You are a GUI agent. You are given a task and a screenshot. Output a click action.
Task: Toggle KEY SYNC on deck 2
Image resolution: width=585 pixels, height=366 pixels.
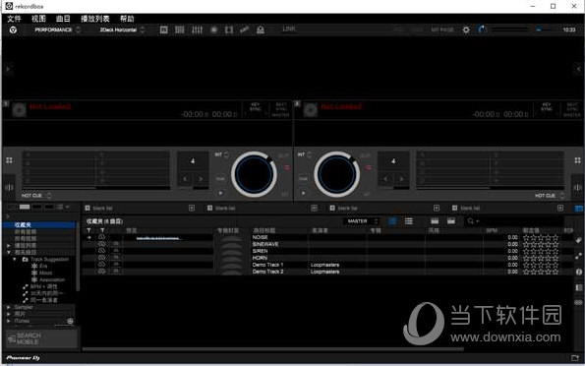547,107
